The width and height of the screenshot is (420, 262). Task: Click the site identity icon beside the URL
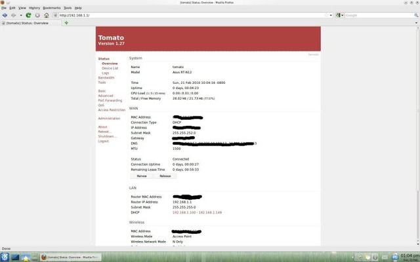55,15
